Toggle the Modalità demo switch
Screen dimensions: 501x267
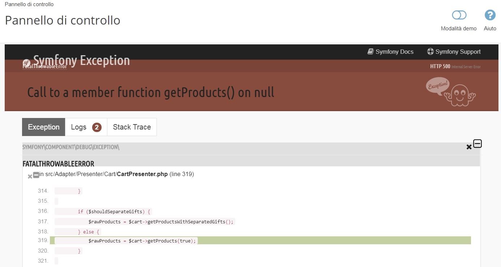pyautogui.click(x=459, y=15)
